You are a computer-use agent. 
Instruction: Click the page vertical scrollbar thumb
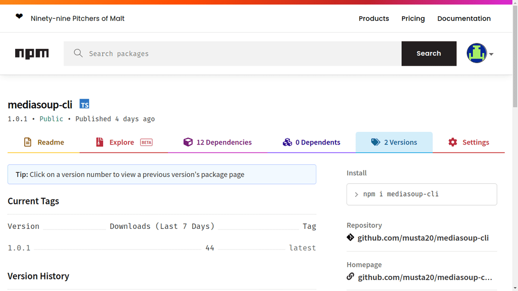[x=515, y=56]
